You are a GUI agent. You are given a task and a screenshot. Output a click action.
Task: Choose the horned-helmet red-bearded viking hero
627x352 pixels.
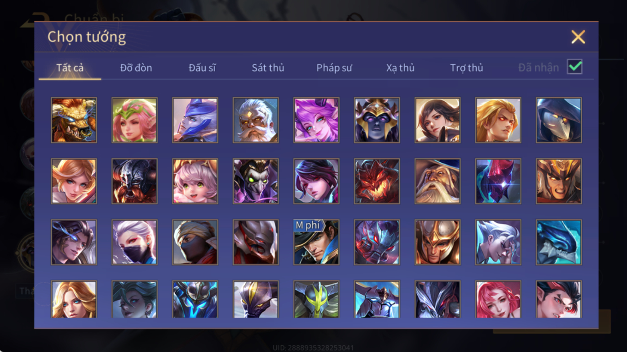(x=134, y=181)
